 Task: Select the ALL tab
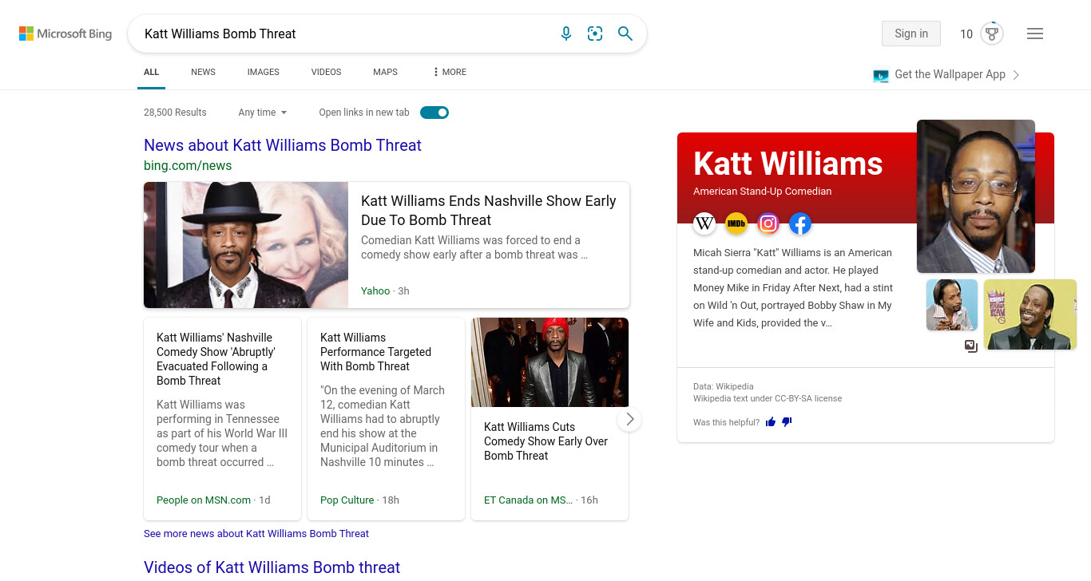click(152, 72)
